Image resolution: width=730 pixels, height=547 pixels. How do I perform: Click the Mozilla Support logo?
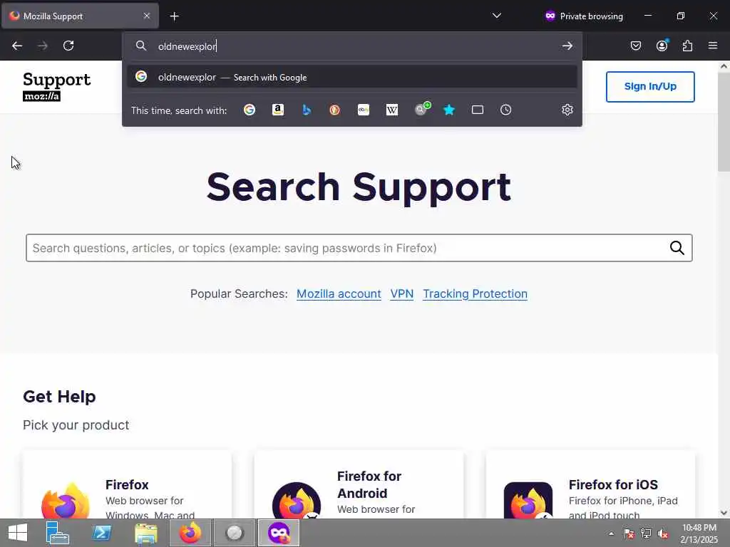(x=57, y=86)
